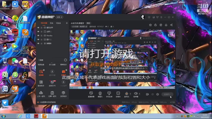This screenshot has width=212, height=119.
Task: Toggle visibility eye of 弹幕秀 source
Action: click(38, 43)
